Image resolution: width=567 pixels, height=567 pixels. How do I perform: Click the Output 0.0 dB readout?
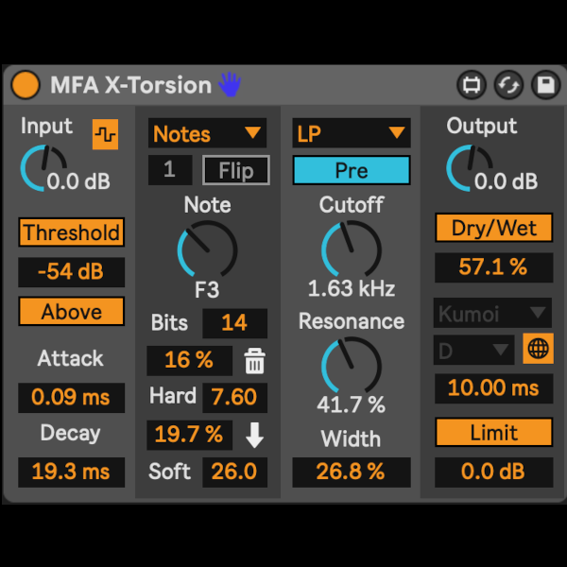[x=506, y=181]
